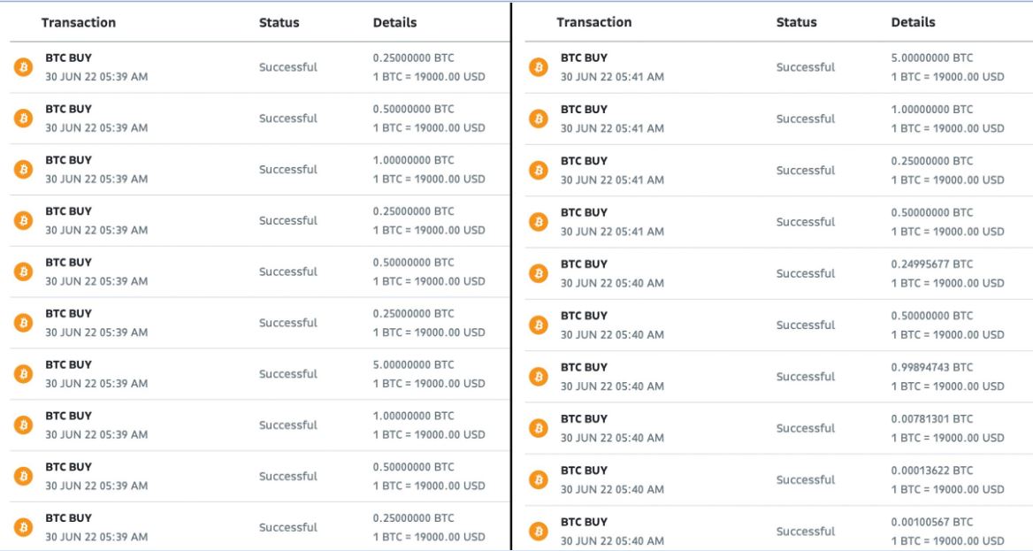The width and height of the screenshot is (1033, 551).
Task: Select 5.00000000 BTC amount in the 05:39 AM row
Action: (x=413, y=364)
